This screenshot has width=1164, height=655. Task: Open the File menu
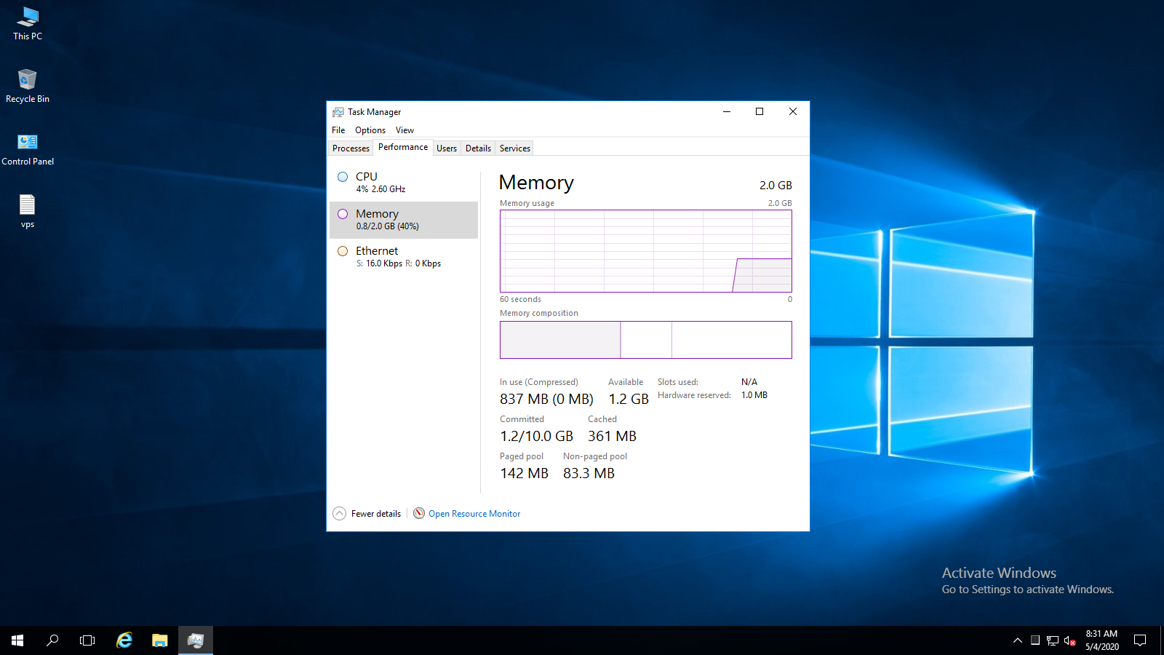pos(338,130)
